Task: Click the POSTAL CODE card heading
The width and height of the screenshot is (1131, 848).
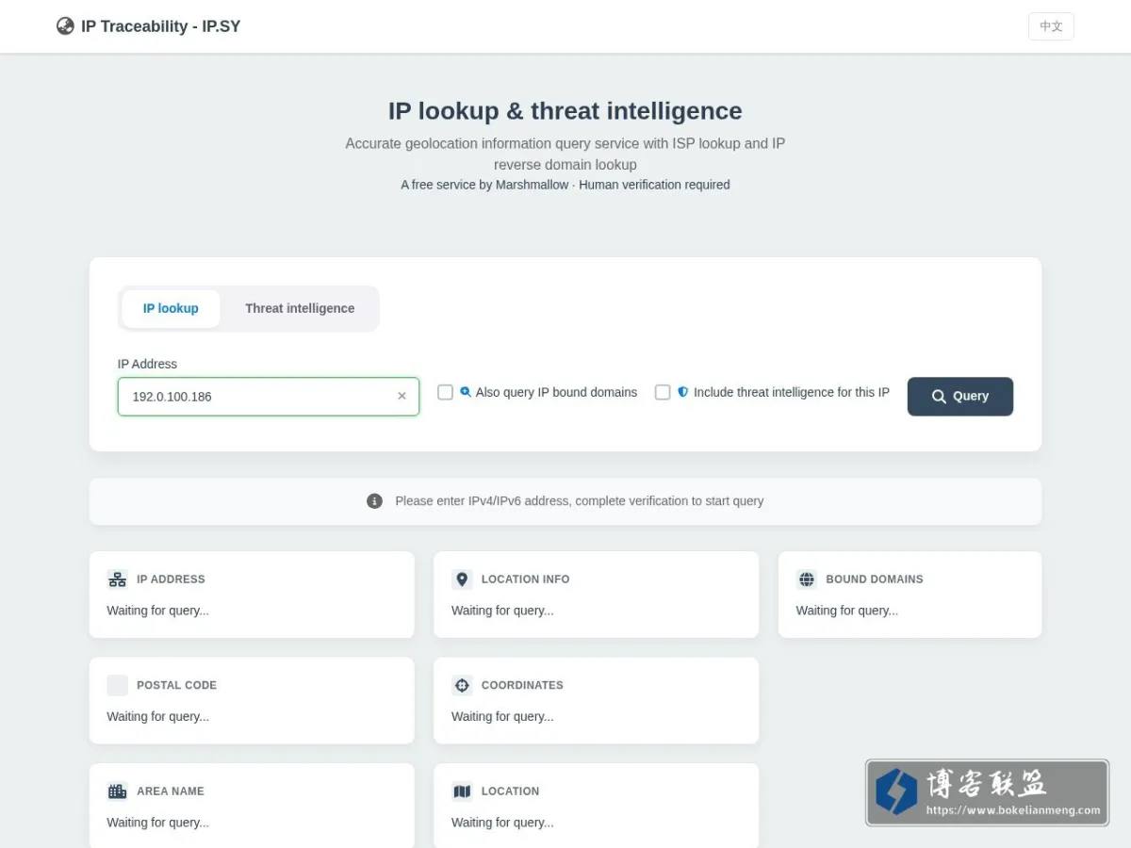Action: click(x=176, y=685)
